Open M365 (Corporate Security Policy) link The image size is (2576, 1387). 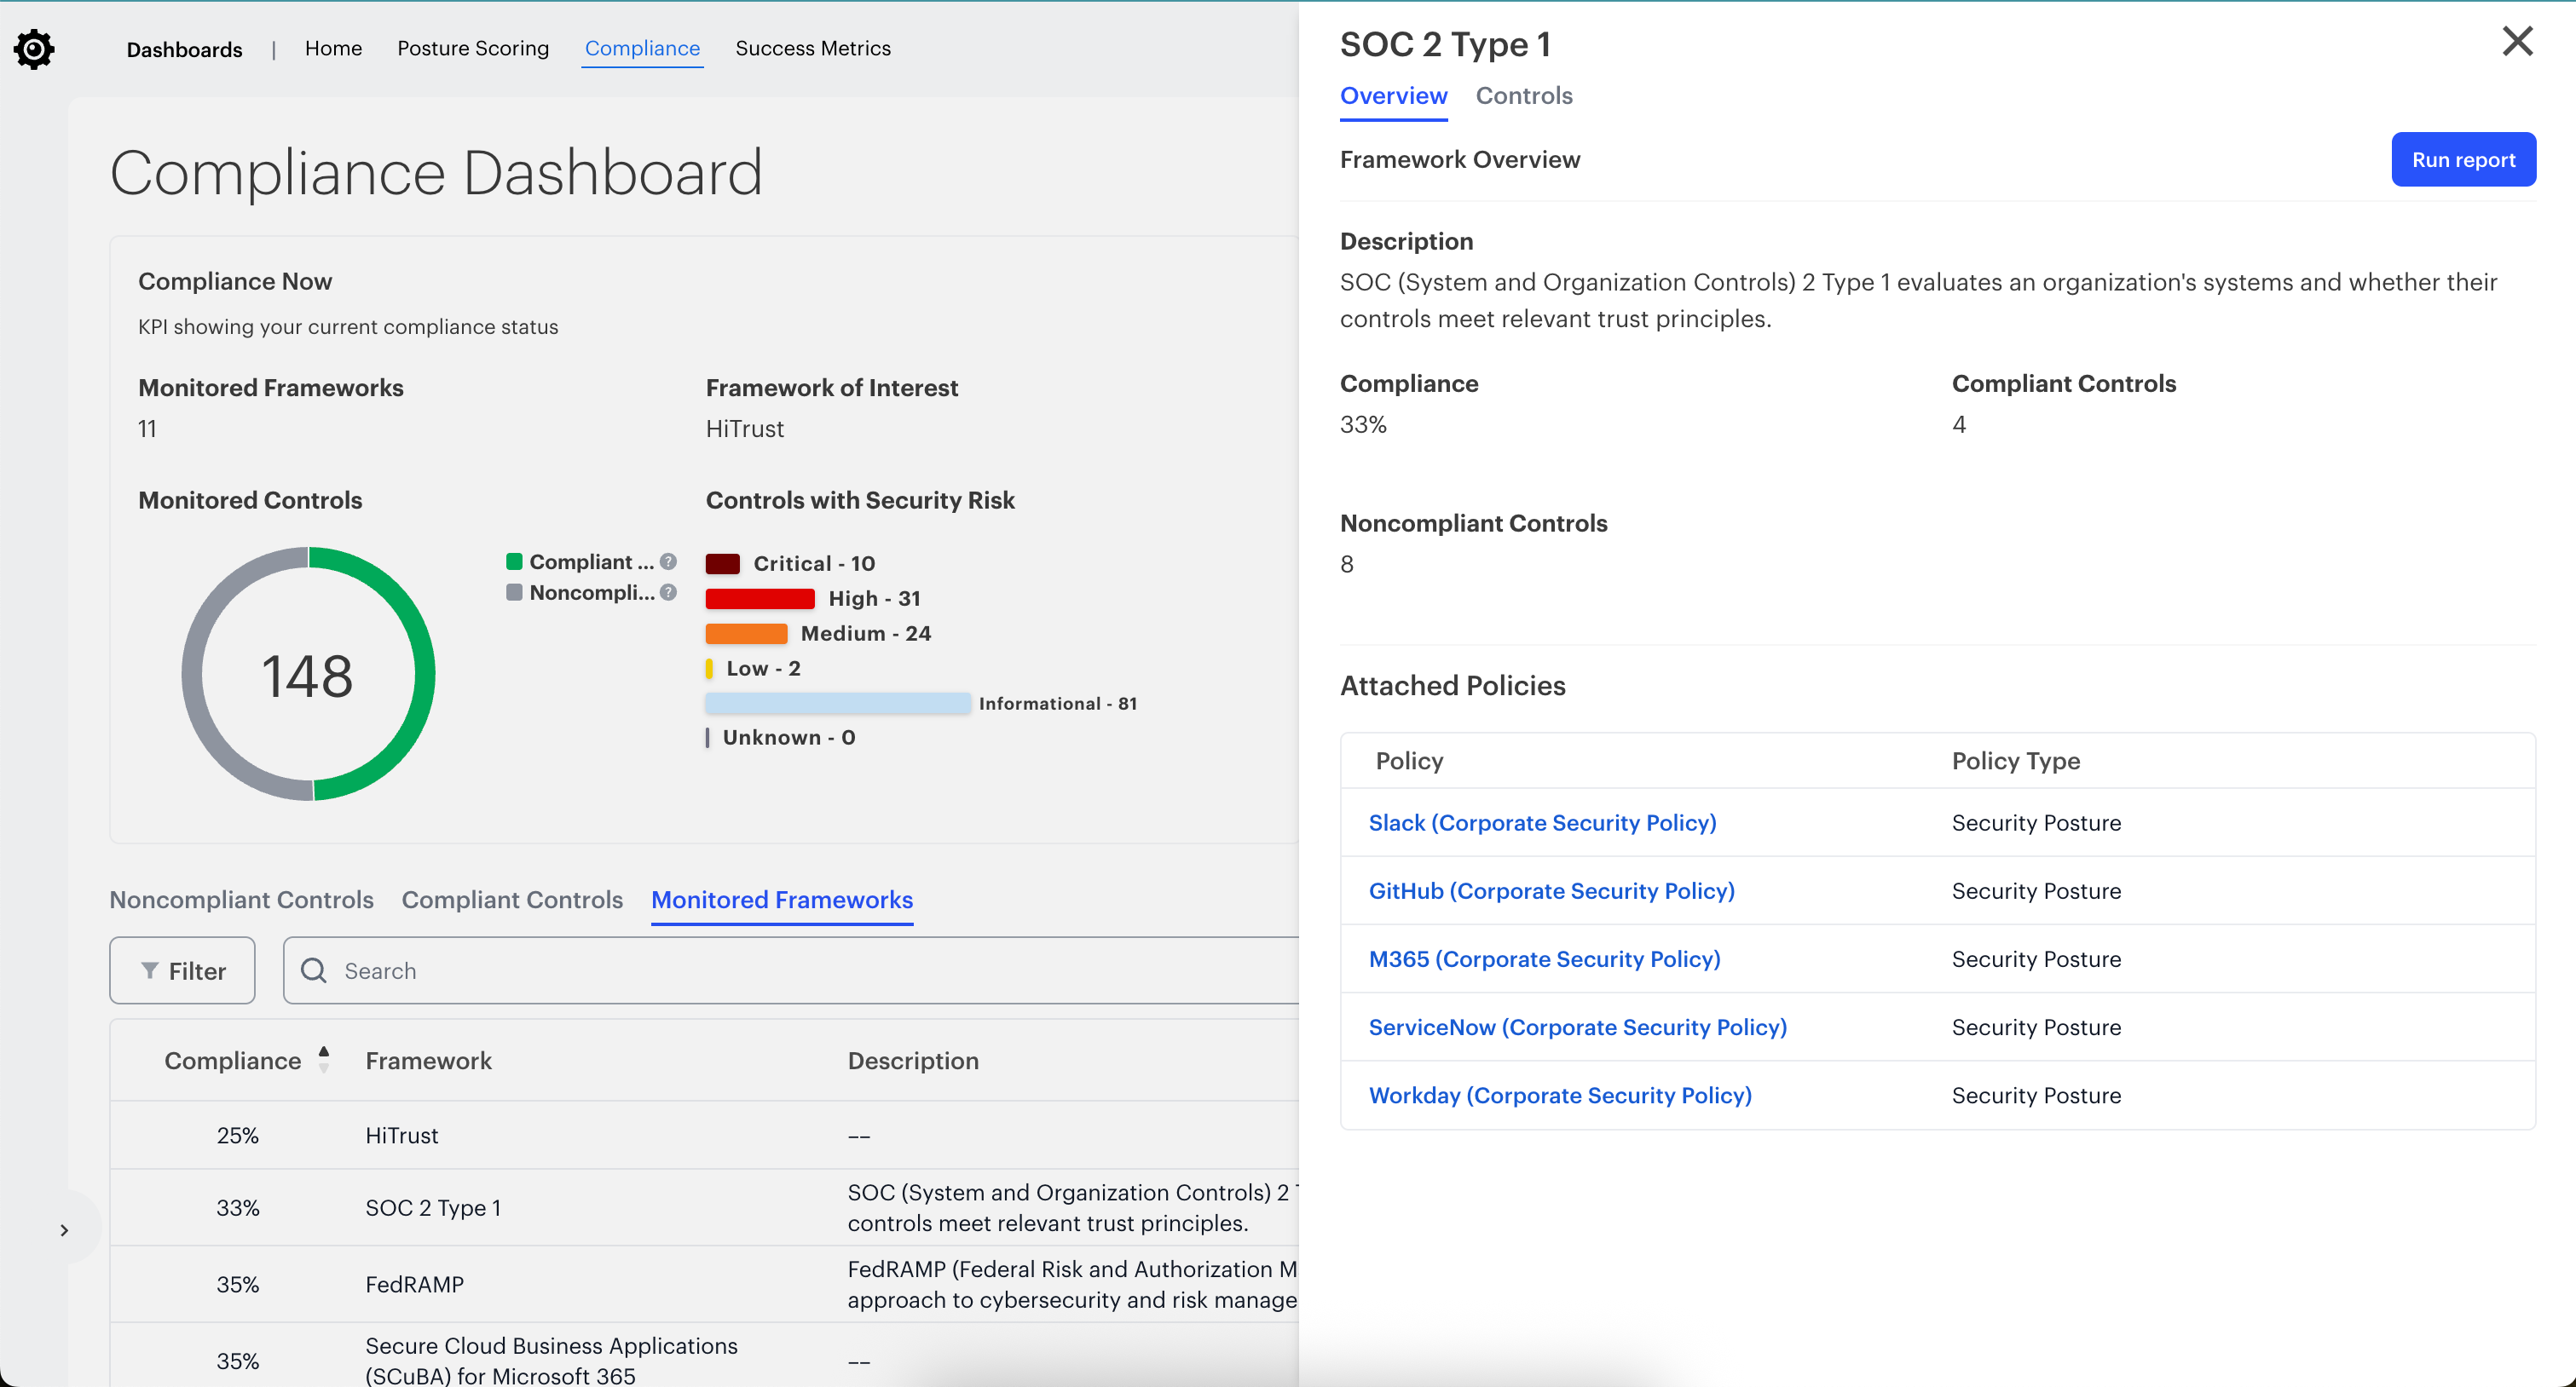pos(1544,958)
